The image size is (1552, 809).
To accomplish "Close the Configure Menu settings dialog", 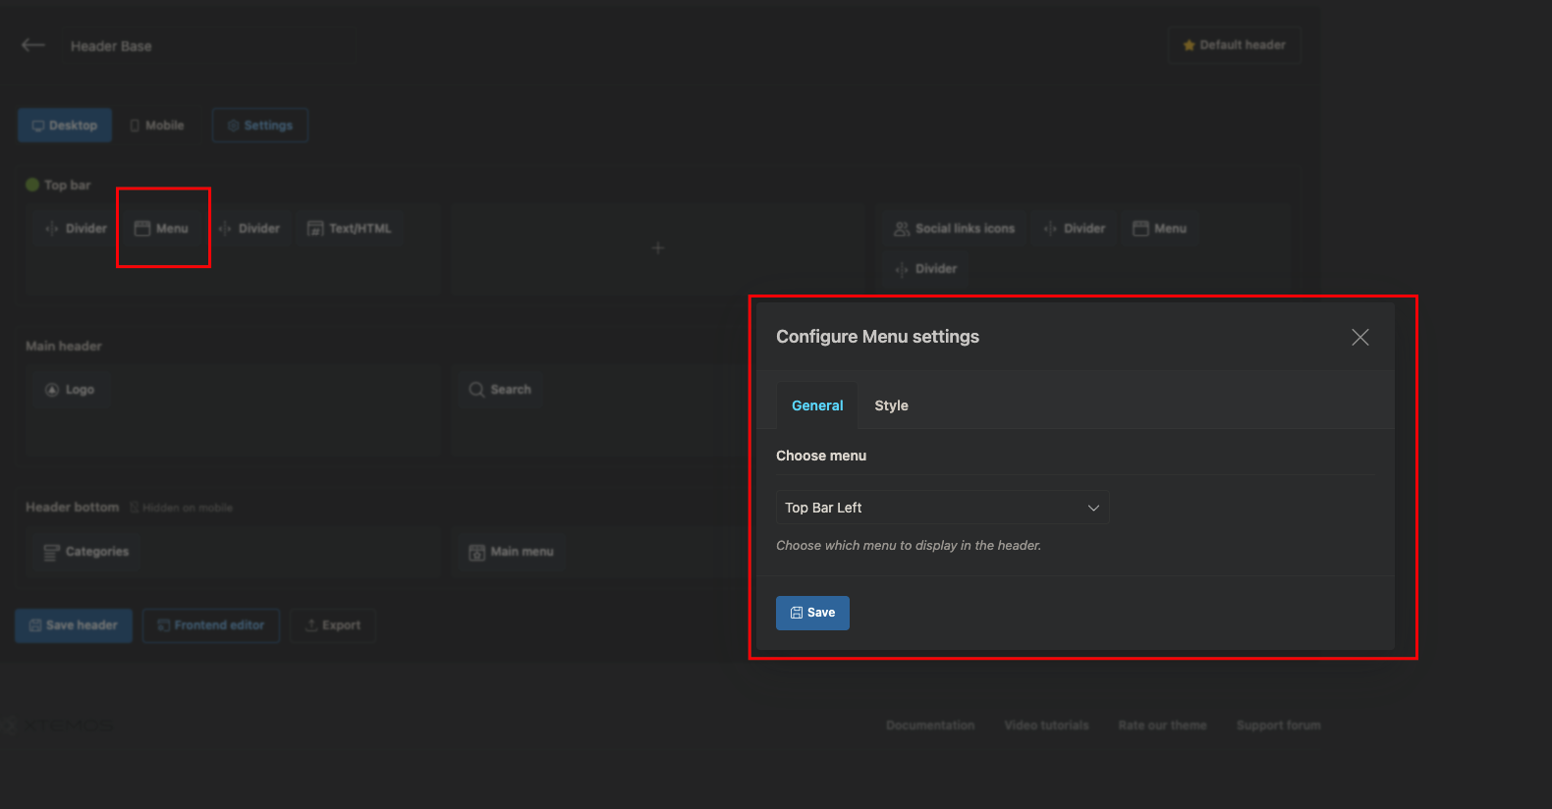I will pos(1359,337).
